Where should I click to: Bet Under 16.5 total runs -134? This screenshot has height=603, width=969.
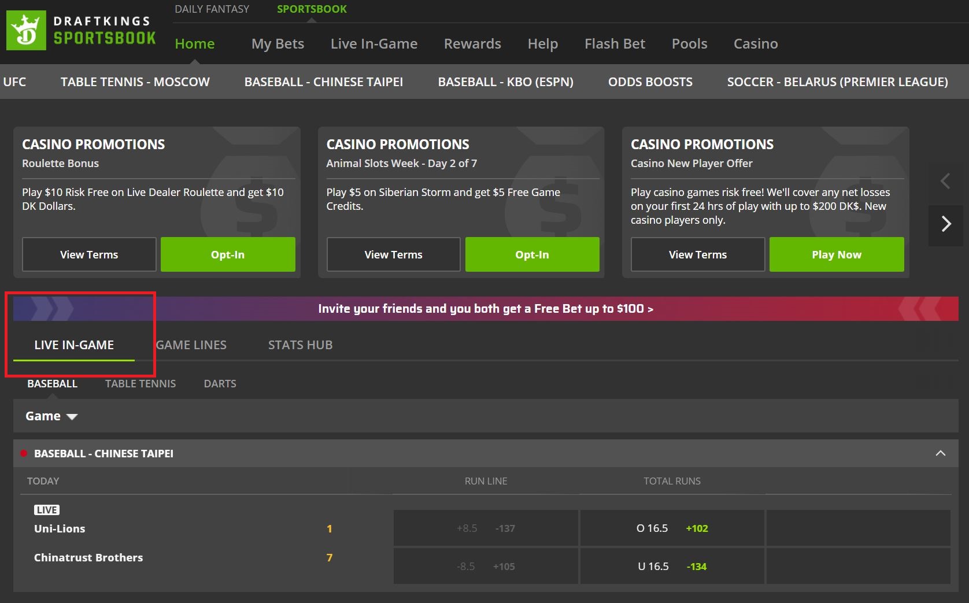pyautogui.click(x=672, y=566)
